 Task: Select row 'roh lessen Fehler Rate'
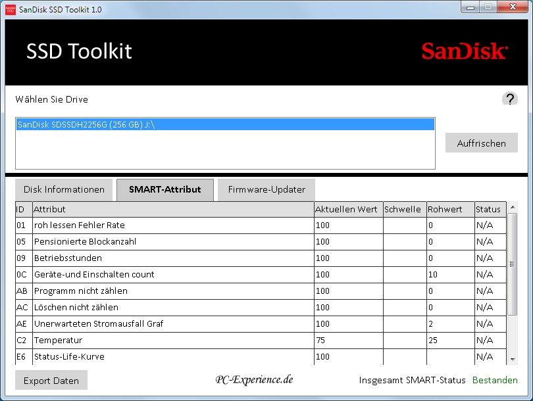coord(261,225)
